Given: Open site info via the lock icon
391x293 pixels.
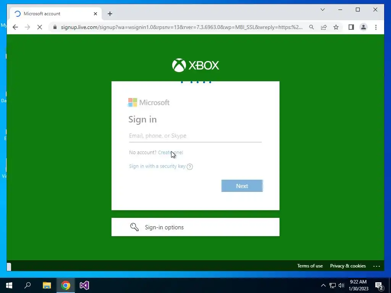Looking at the screenshot, I should (x=55, y=27).
